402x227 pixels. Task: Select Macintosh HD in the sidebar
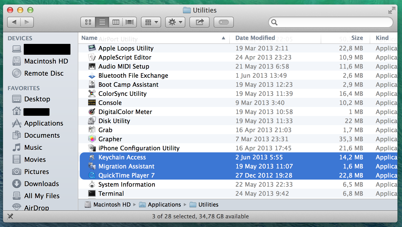pyautogui.click(x=40, y=61)
